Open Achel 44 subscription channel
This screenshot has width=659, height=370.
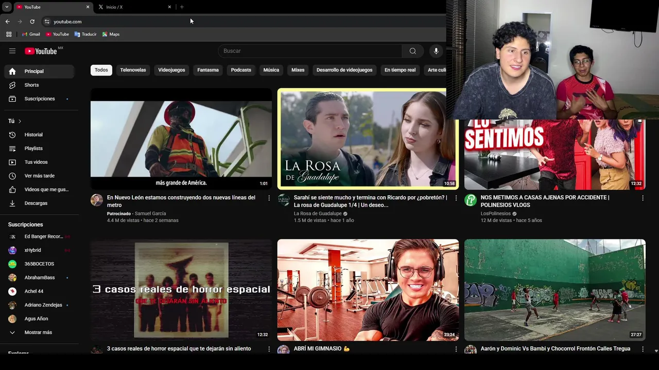[39, 291]
